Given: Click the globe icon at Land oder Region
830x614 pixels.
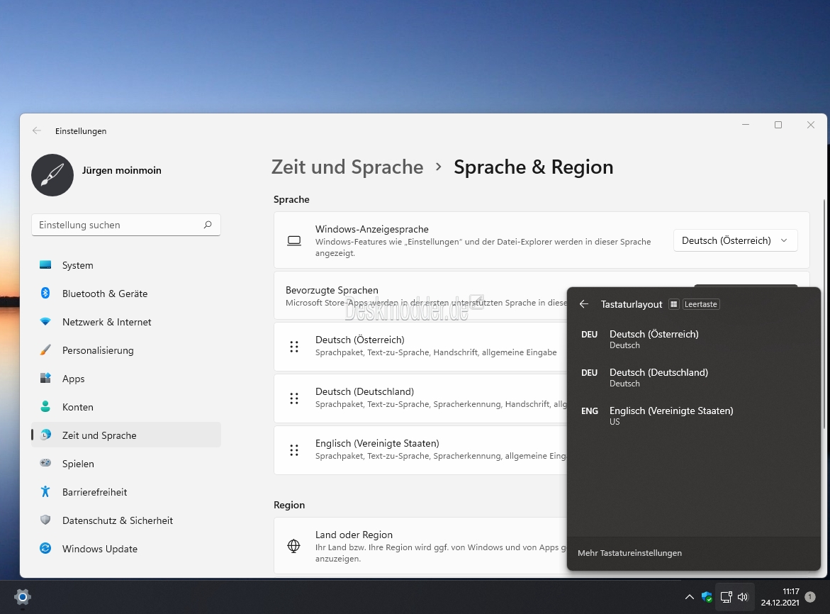Looking at the screenshot, I should [293, 546].
